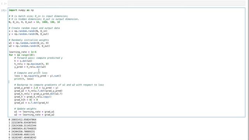Screen dimensions: 249x140
Task: Click the line 'w1 = np.random.randn(D_in, H)'
Action: pyautogui.click(x=29, y=43)
